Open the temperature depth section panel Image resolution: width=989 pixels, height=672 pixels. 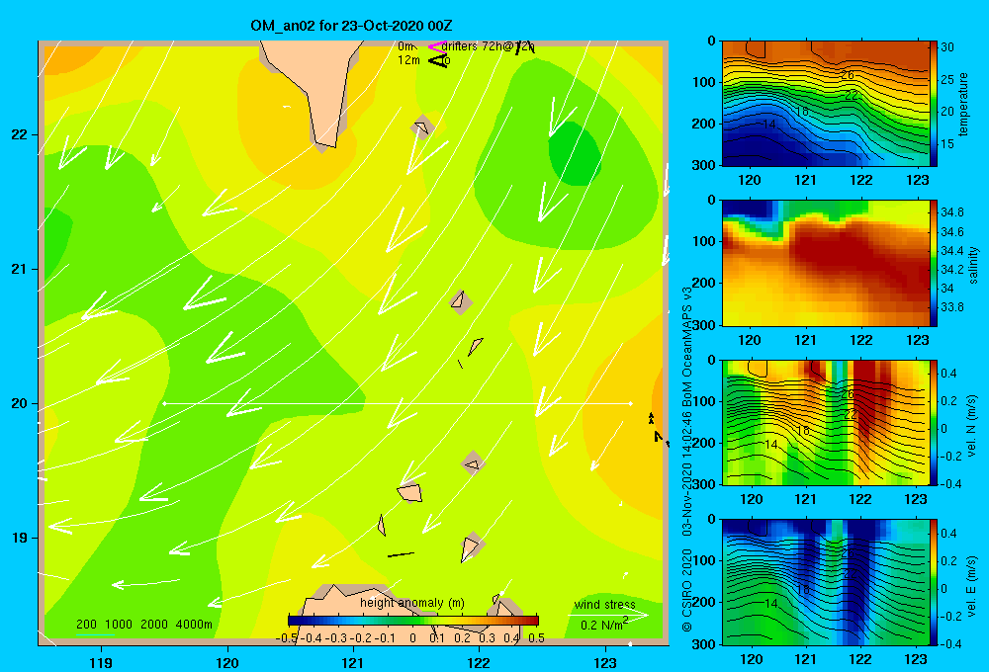(x=825, y=104)
